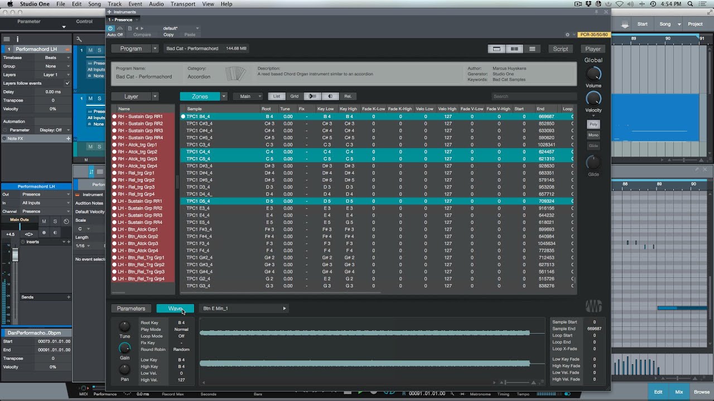Click the channel monitor half-circle icon
The height and width of the screenshot is (401, 714).
(x=55, y=233)
